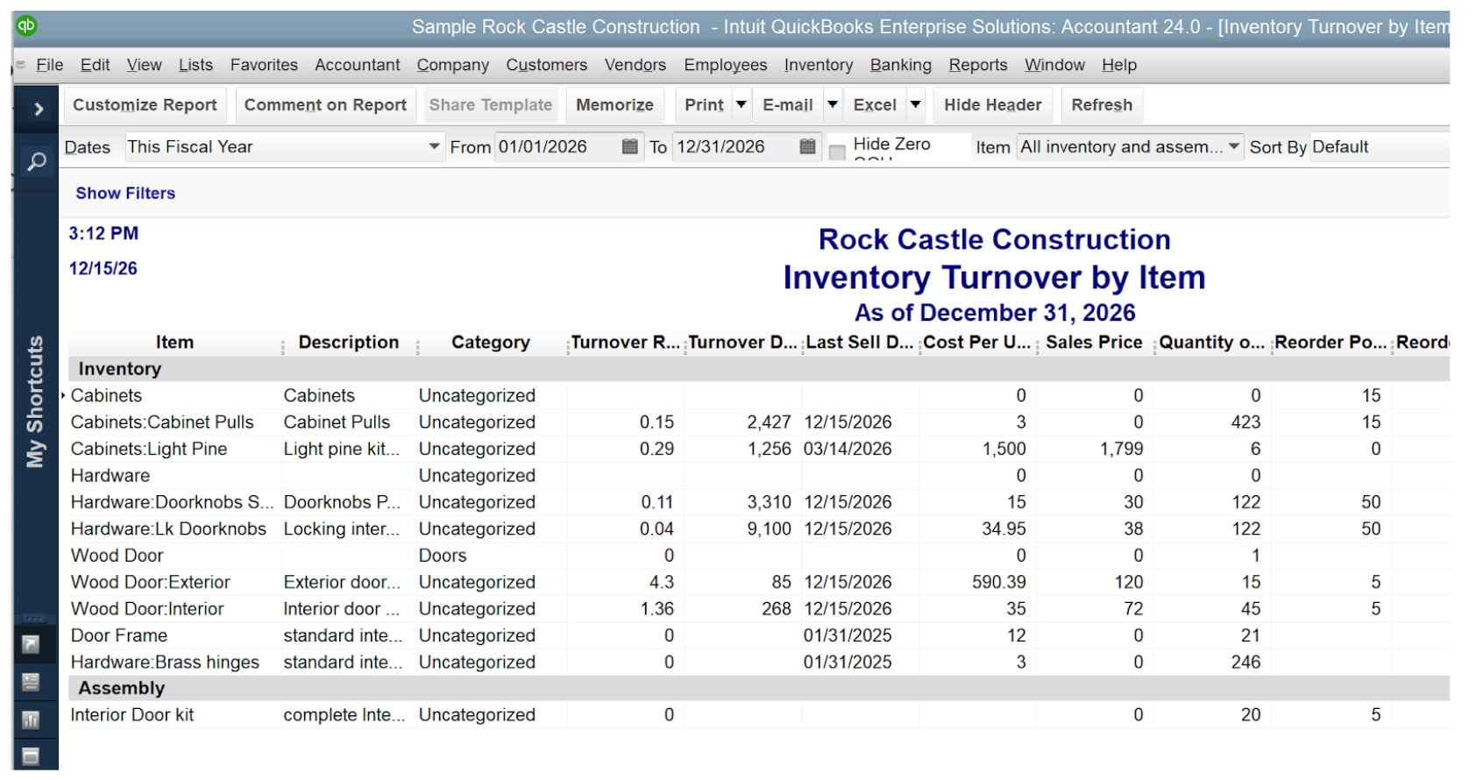Click the Print button
This screenshot has height=780, width=1476.
(x=704, y=104)
